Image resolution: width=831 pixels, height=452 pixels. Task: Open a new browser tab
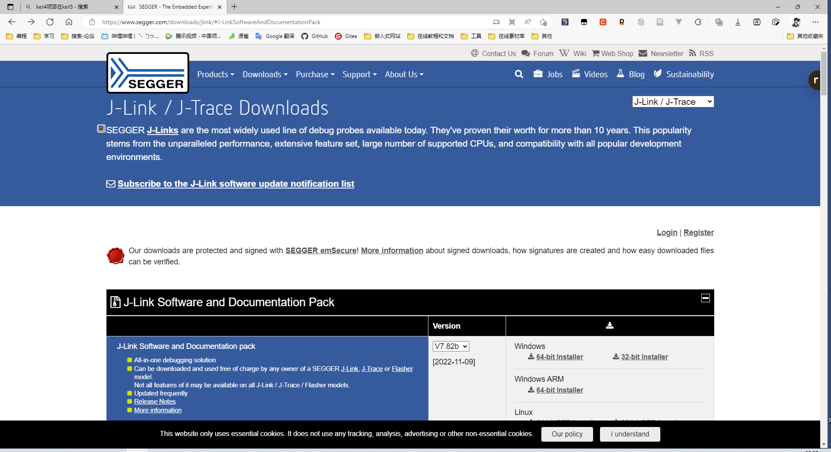click(234, 7)
